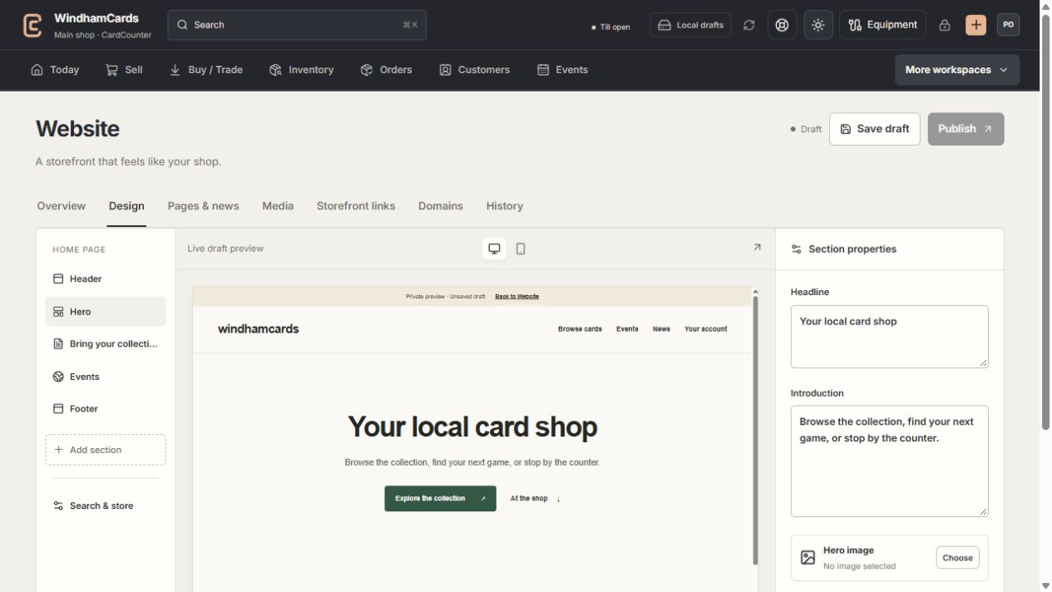Open the Orders workspace

387,70
